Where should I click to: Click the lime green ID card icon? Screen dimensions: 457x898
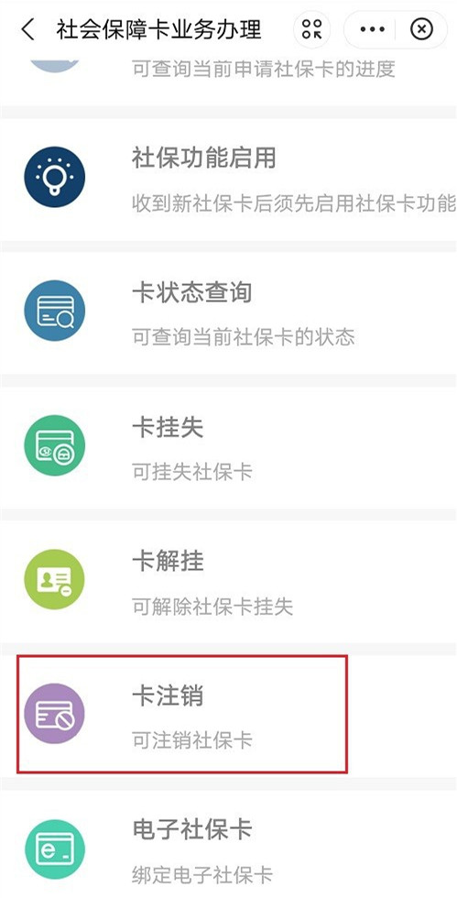[54, 579]
